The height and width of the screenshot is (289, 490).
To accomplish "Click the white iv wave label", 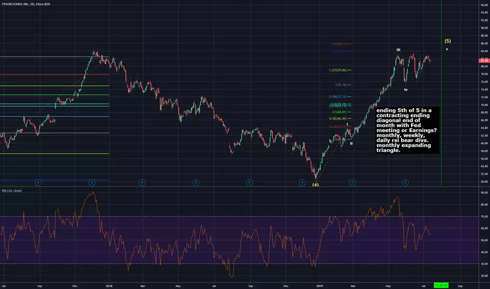I will (406, 90).
